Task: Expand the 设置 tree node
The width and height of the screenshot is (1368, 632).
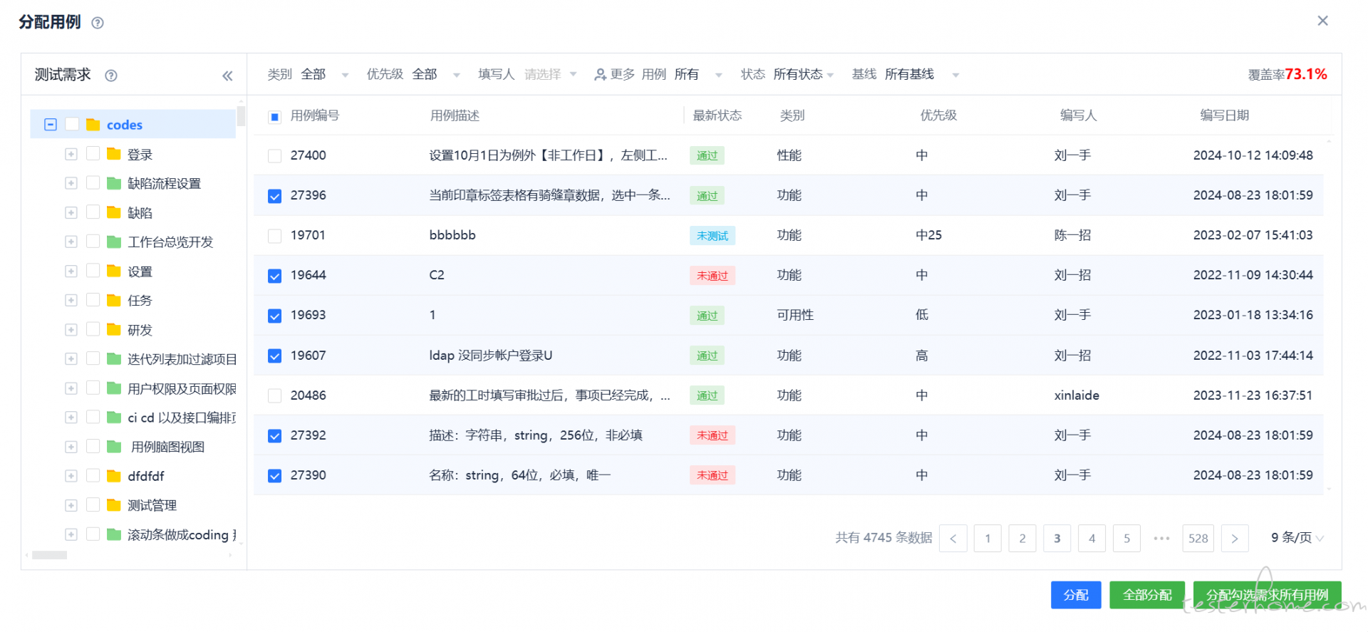Action: click(71, 271)
